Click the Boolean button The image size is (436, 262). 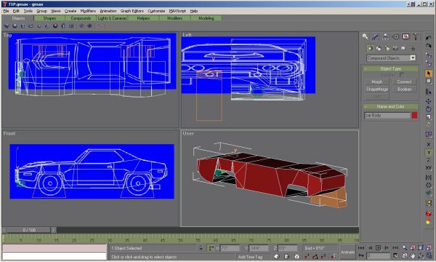[404, 89]
